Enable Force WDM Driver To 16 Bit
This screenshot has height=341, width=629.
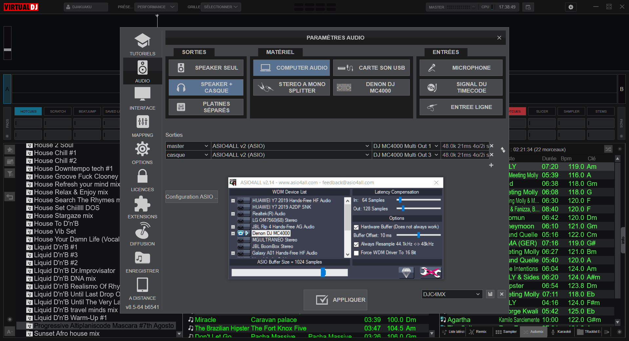[356, 253]
